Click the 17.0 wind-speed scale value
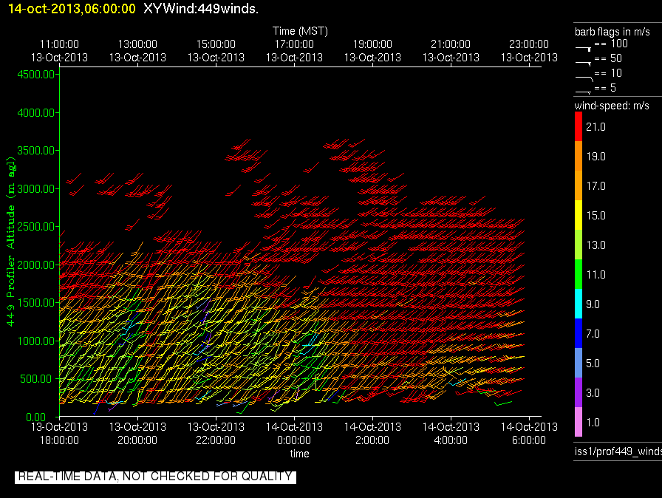This screenshot has width=662, height=498. click(x=596, y=186)
